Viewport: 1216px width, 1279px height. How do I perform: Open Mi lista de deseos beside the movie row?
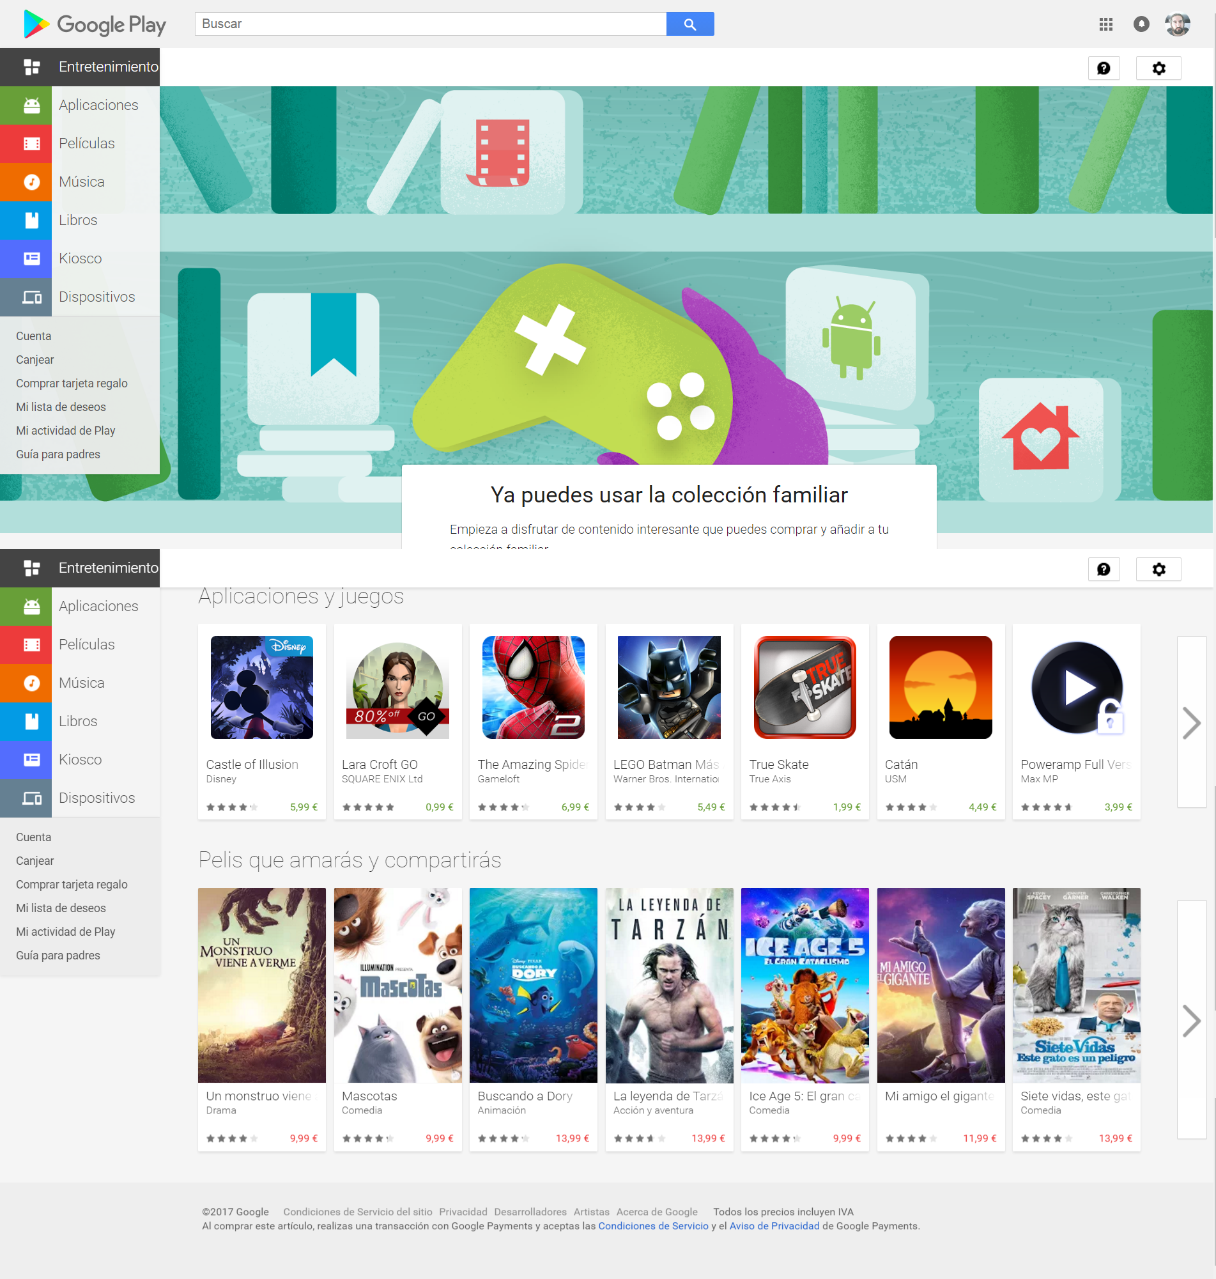point(61,908)
